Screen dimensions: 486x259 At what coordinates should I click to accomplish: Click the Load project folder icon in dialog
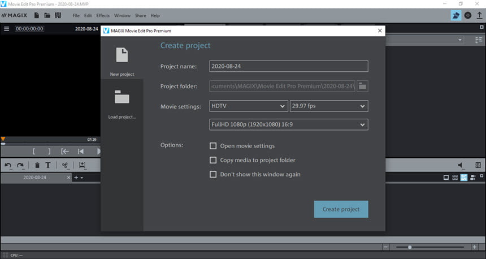click(122, 97)
